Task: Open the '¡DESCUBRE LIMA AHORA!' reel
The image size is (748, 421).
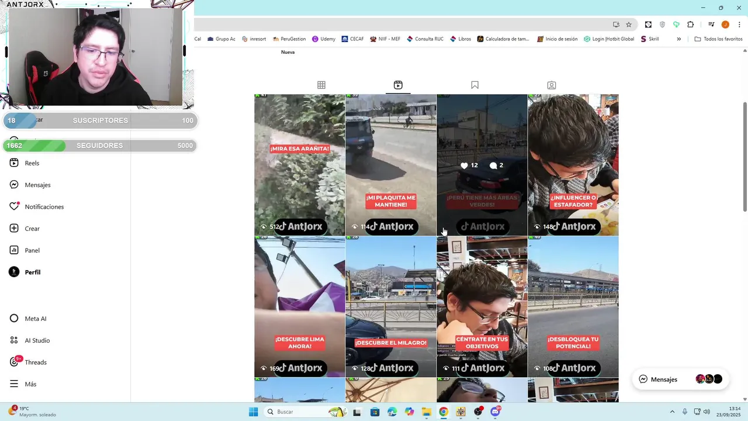Action: (x=300, y=307)
